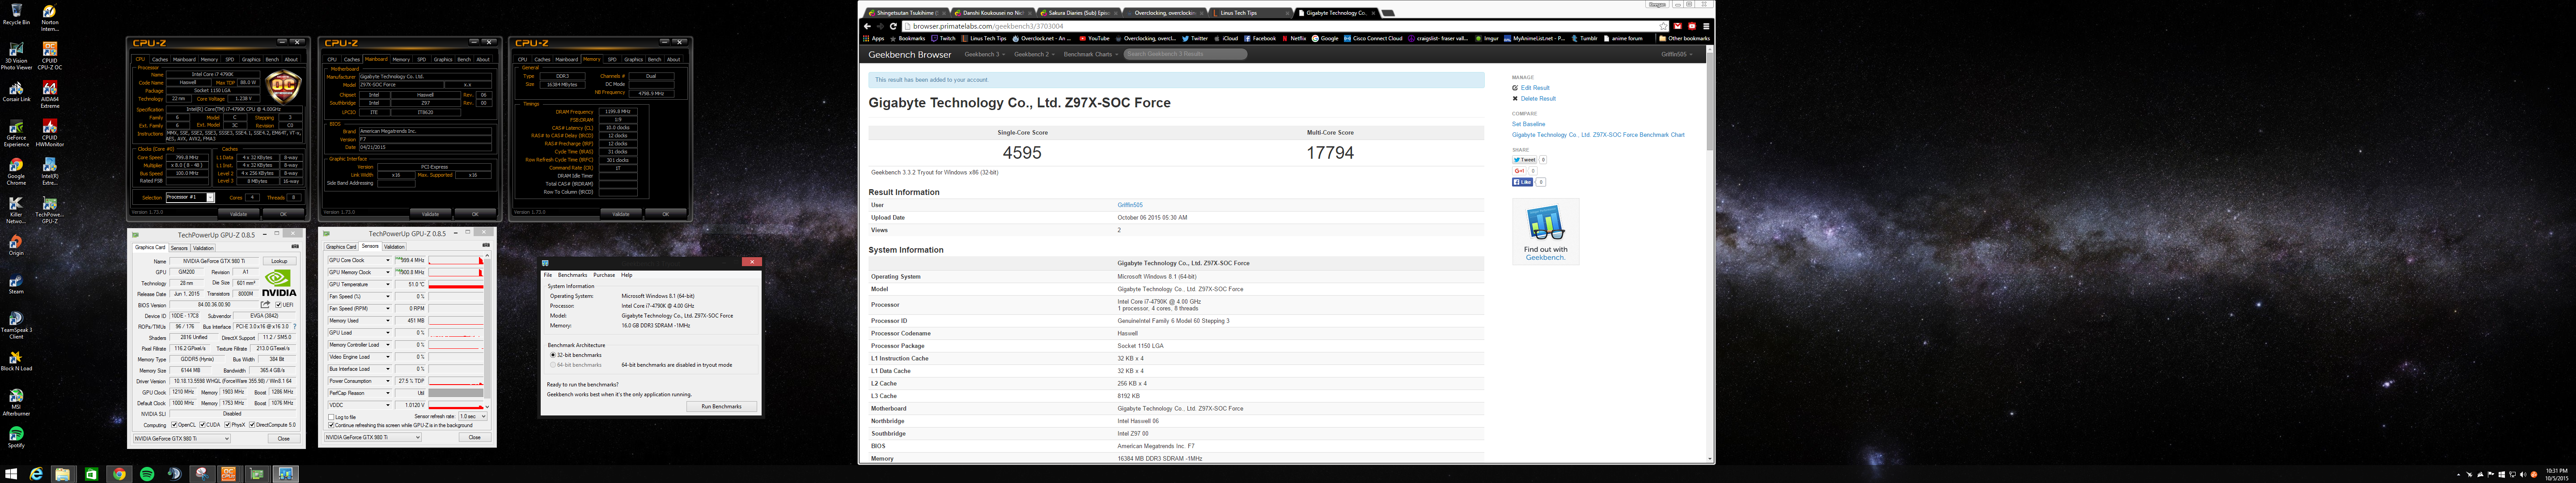Expand the Geekbench 2 navbar dropdown
This screenshot has width=2576, height=483.
pos(1033,54)
